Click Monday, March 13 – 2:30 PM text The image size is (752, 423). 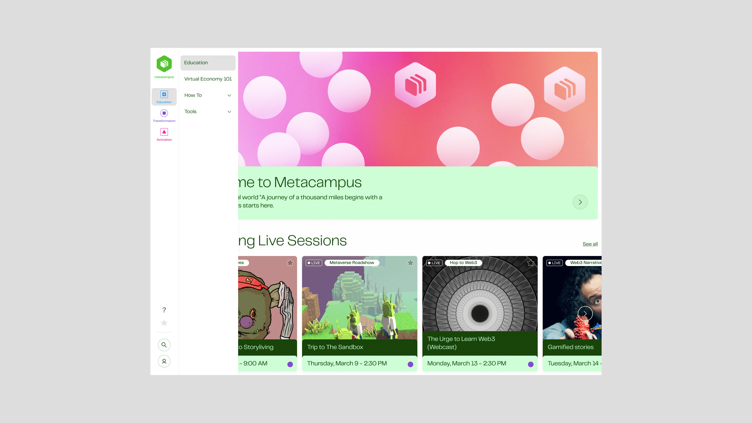[467, 363]
